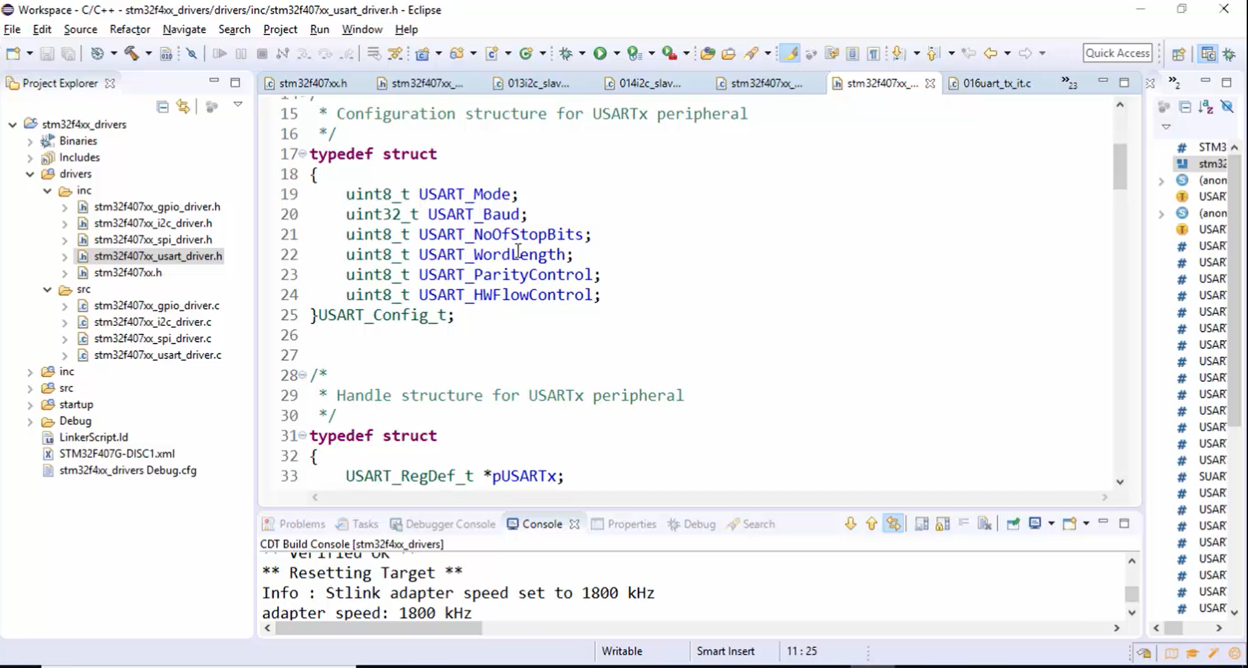Click console vertical scrollbar down arrow
1248x668 pixels.
click(1132, 613)
